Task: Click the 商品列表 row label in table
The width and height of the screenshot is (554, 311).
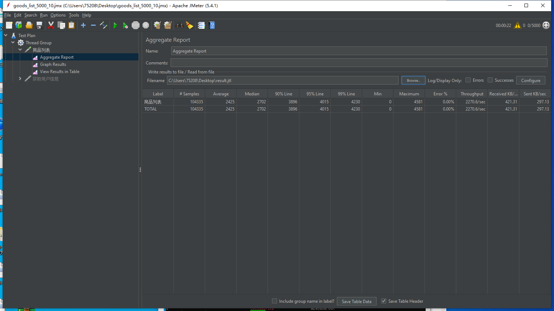Action: (158, 102)
